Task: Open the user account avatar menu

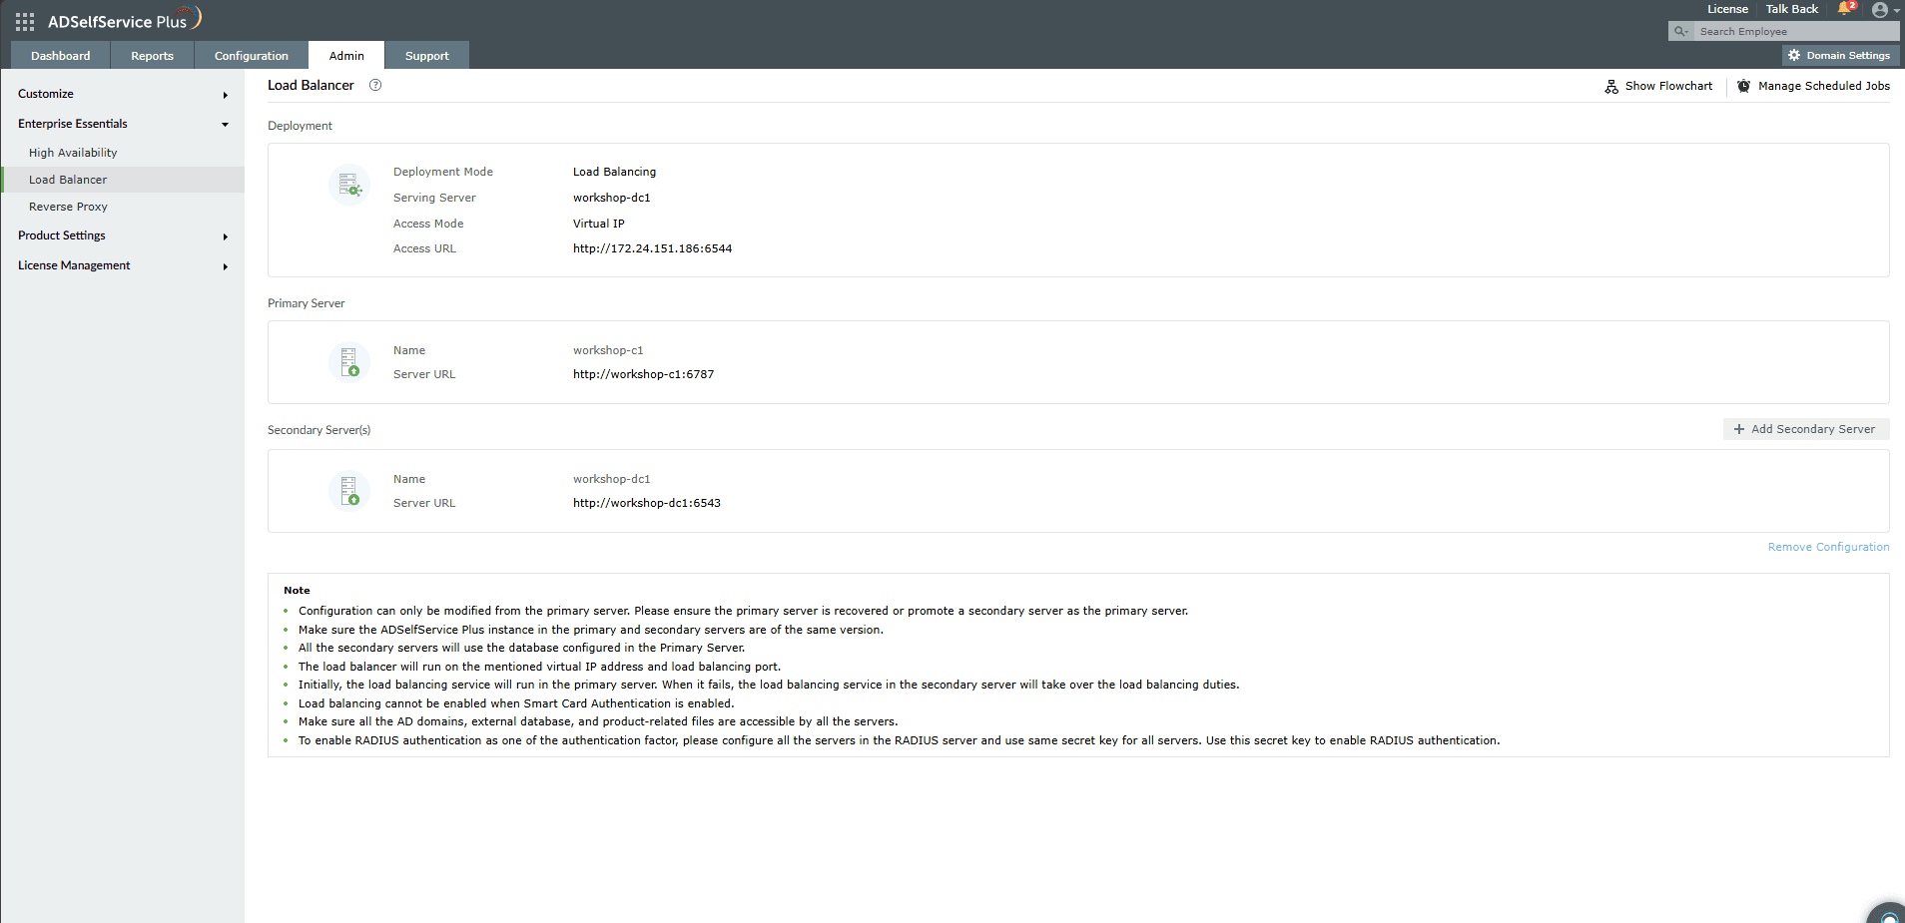Action: 1880,10
